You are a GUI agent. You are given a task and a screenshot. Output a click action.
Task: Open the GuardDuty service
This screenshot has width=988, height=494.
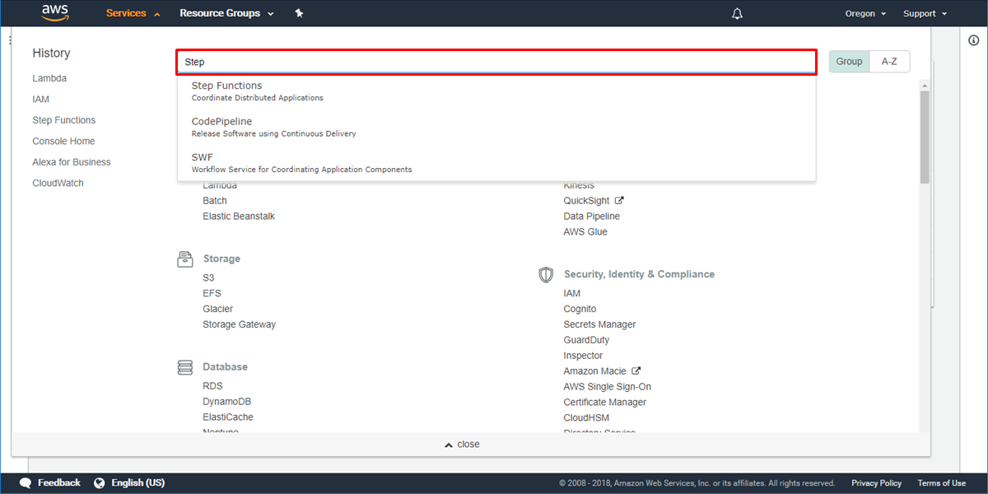tap(586, 340)
